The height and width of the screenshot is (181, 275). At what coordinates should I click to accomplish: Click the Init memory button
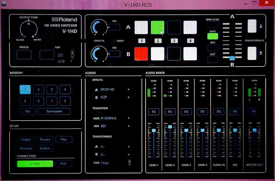(x=28, y=111)
